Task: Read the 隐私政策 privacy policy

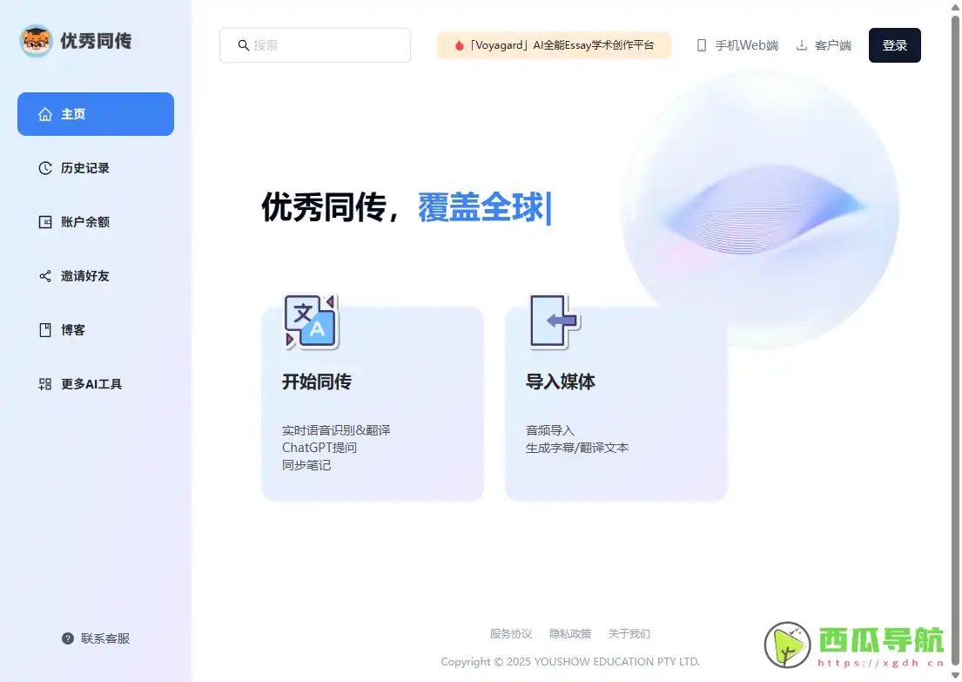Action: click(570, 633)
